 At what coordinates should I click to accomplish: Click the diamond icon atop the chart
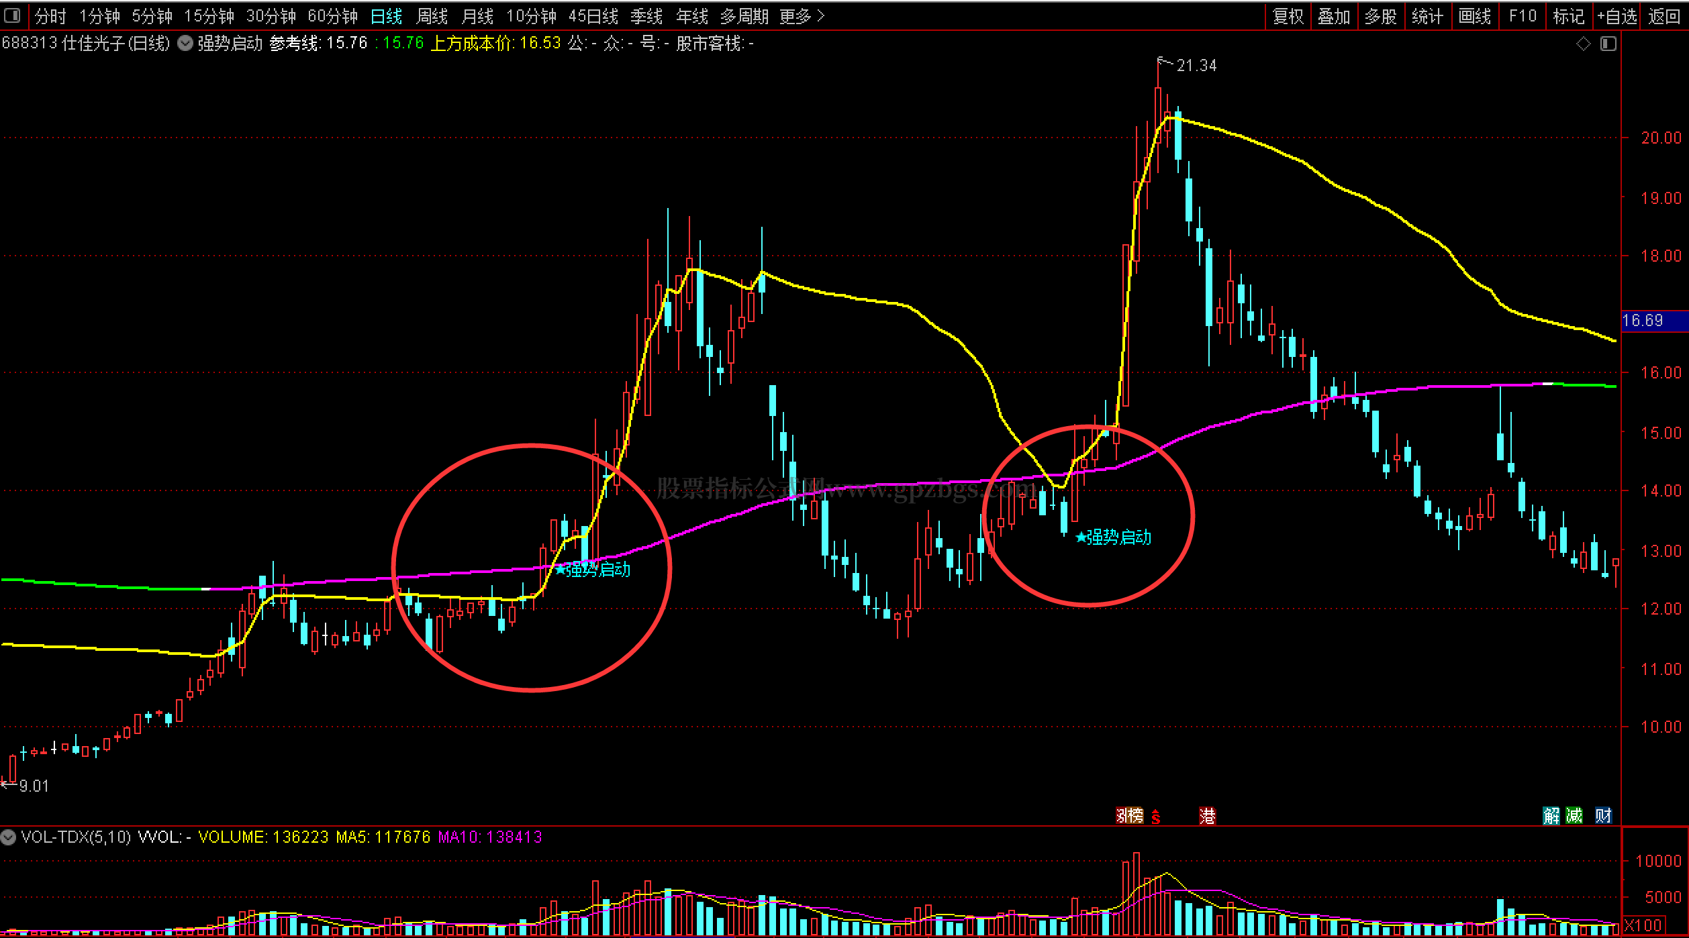point(1584,44)
